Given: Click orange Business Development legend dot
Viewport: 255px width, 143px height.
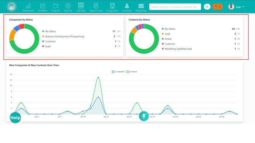Looking at the screenshot, I should coord(43,36).
